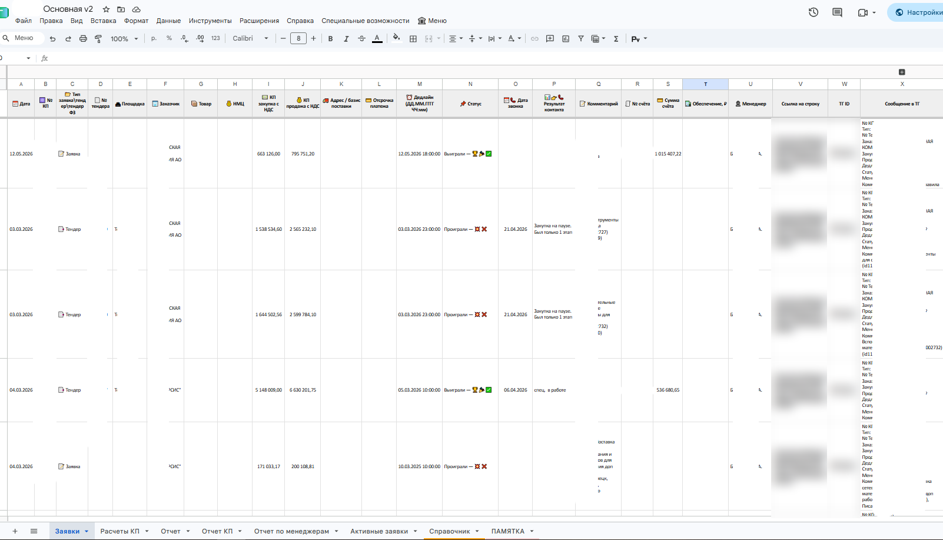Increase decimal places
Screen dimensions: 943x540
point(200,38)
